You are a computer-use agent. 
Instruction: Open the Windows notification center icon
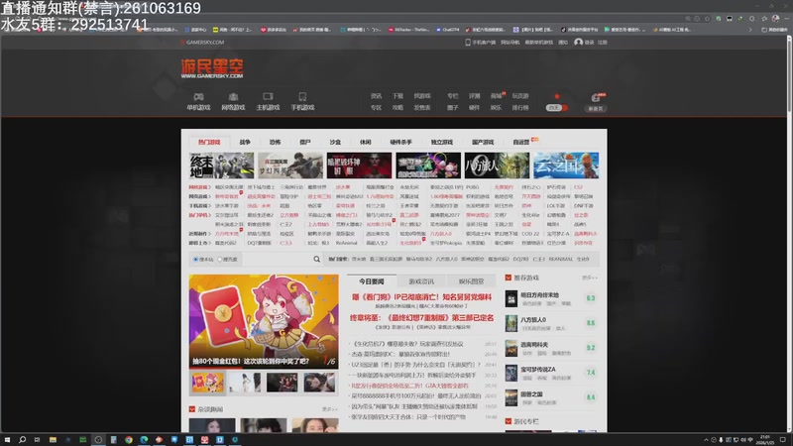coord(783,440)
